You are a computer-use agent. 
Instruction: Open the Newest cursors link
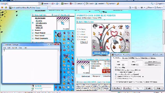[x=38, y=30]
